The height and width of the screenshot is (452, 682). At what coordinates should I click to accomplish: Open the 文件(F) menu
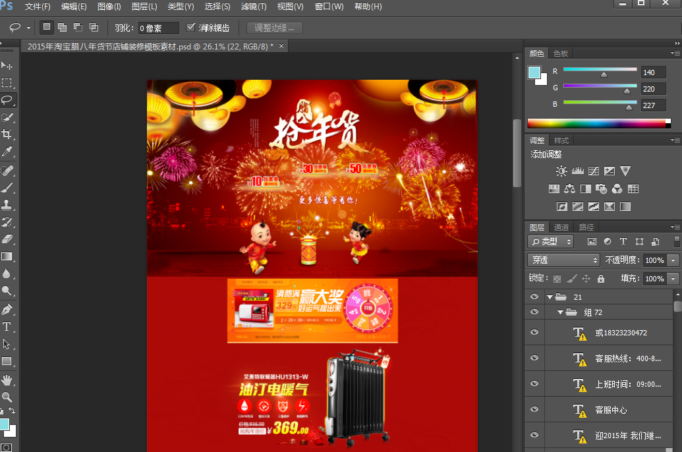pos(38,7)
